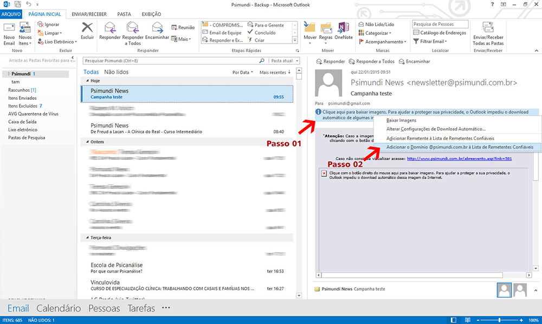Switch to the Não lidos filter
The height and width of the screenshot is (324, 542).
click(116, 72)
